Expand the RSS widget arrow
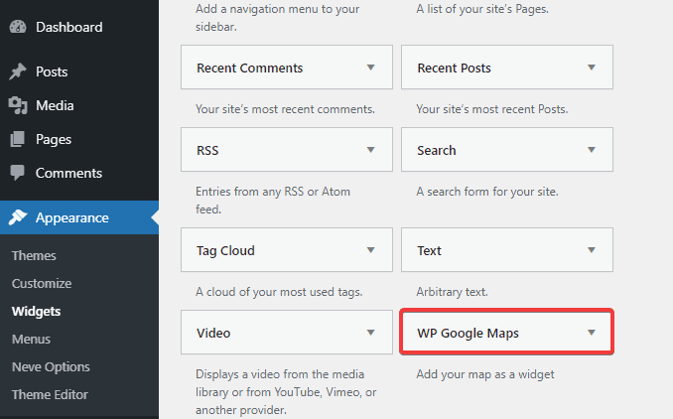This screenshot has height=419, width=673. click(x=371, y=150)
